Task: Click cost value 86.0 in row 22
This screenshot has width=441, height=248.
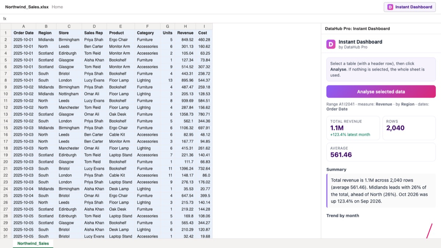Action: 204,175
